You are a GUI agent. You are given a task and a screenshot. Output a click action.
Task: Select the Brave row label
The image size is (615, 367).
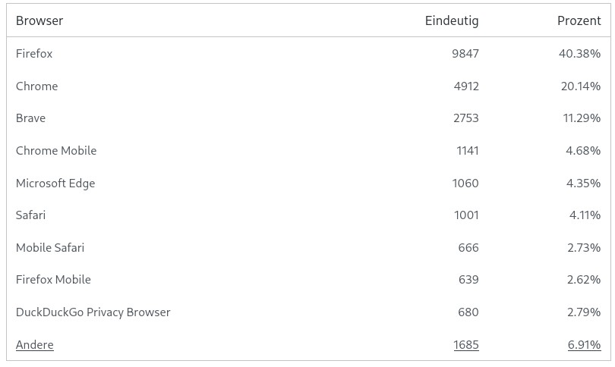30,118
